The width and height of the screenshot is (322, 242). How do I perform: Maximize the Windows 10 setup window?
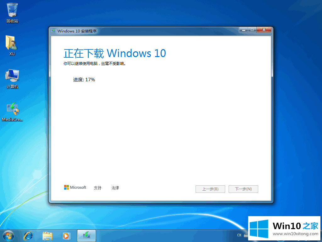[x=252, y=30]
